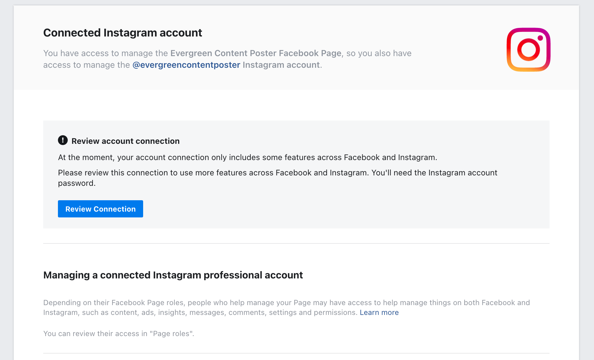Click the word 'password.' in the notice
The width and height of the screenshot is (594, 360).
[x=77, y=183]
